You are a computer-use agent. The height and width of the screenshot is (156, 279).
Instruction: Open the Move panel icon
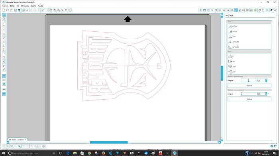click(232, 10)
